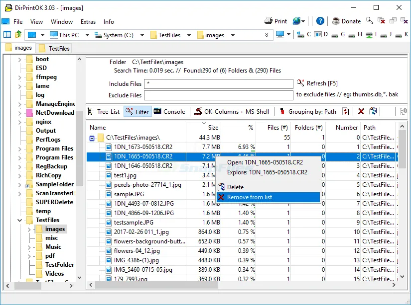The image size is (411, 305).
Task: Open the monitor icon dropdown arrow
Action: pos(288,34)
